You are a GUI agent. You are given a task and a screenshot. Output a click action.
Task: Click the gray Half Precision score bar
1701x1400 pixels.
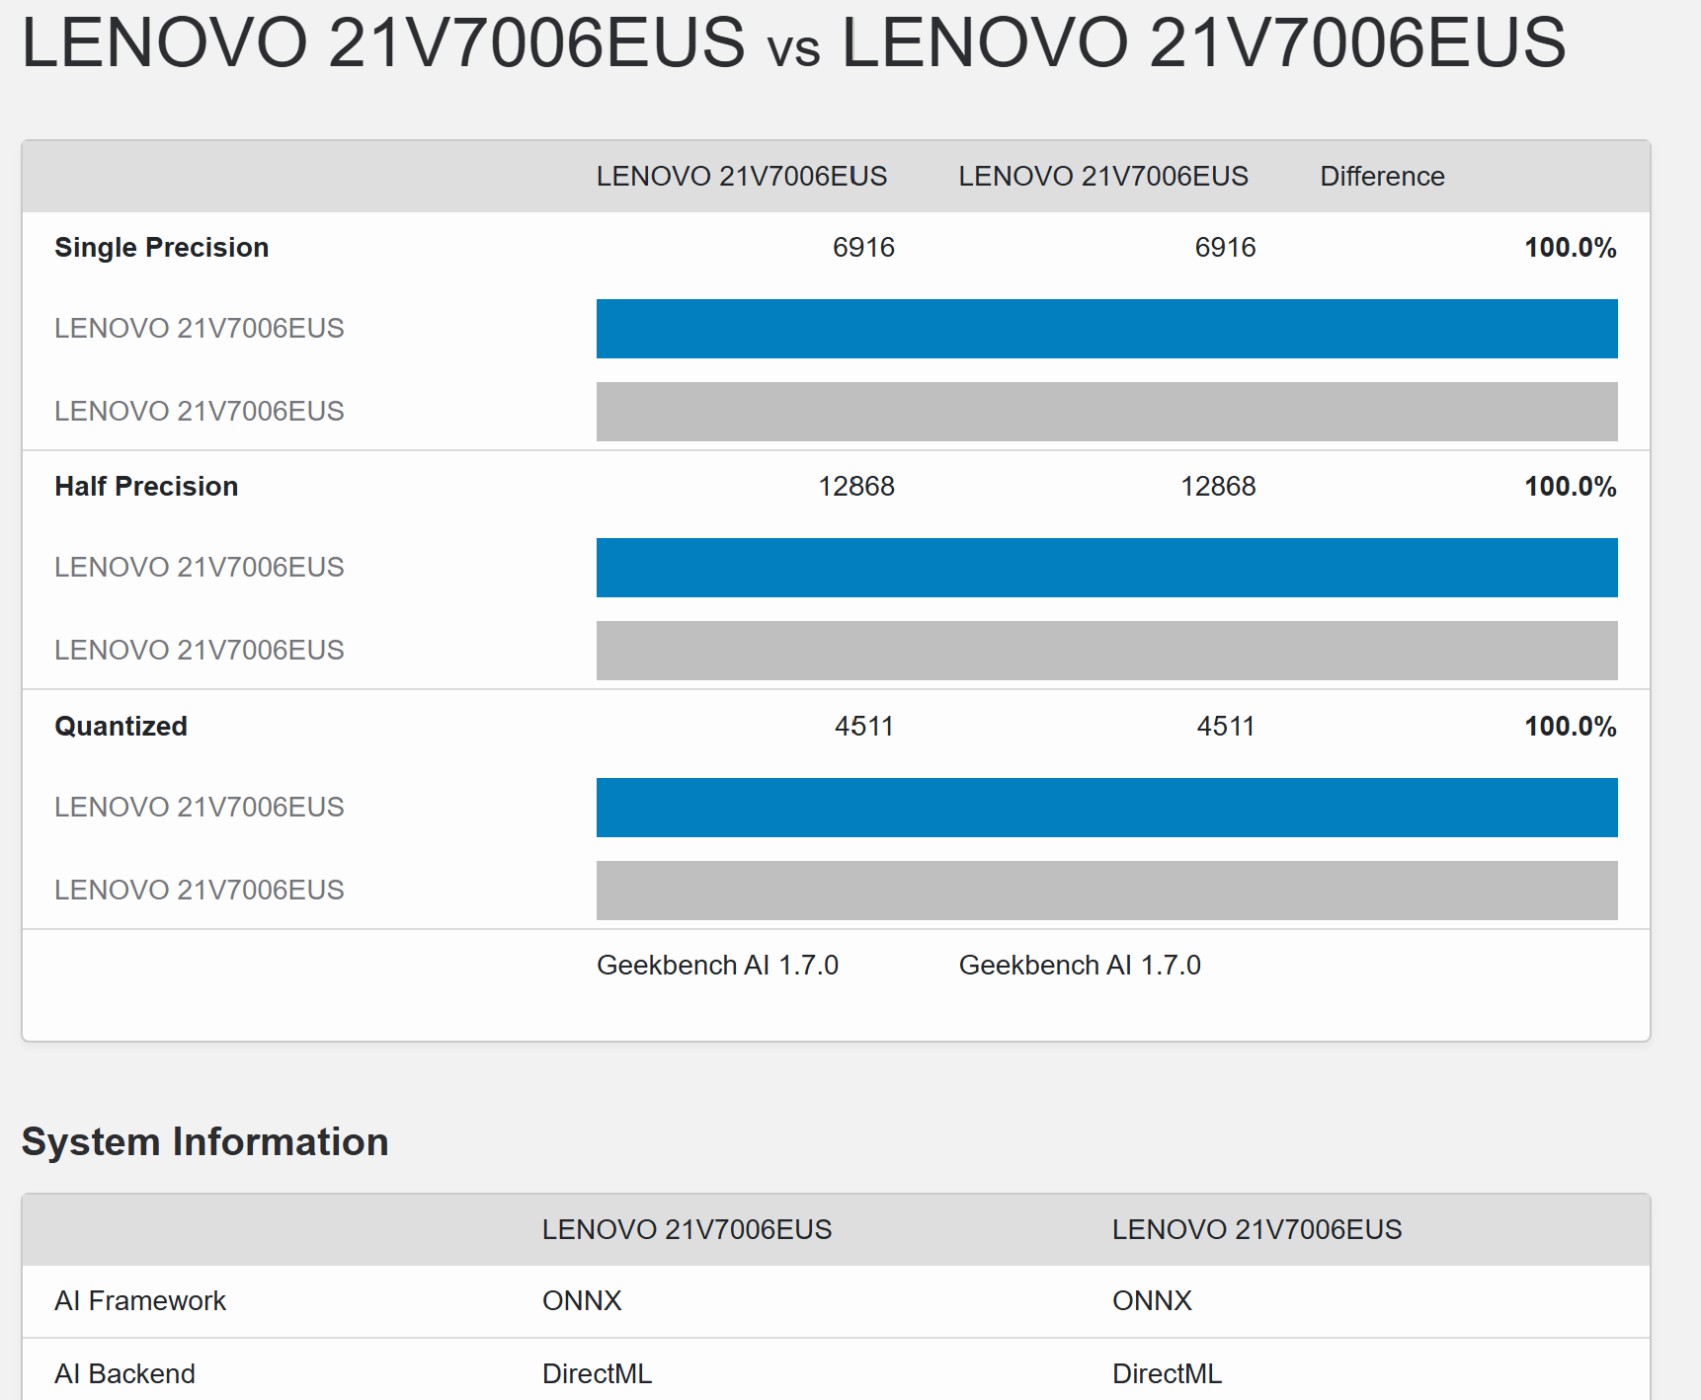pos(1107,651)
